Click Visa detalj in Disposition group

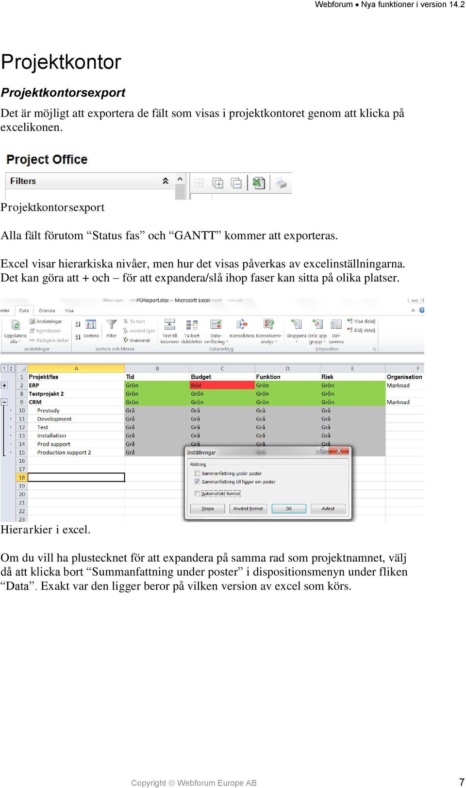[x=361, y=321]
